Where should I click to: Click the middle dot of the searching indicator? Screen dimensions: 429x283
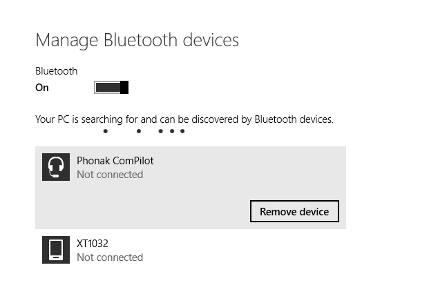click(160, 131)
